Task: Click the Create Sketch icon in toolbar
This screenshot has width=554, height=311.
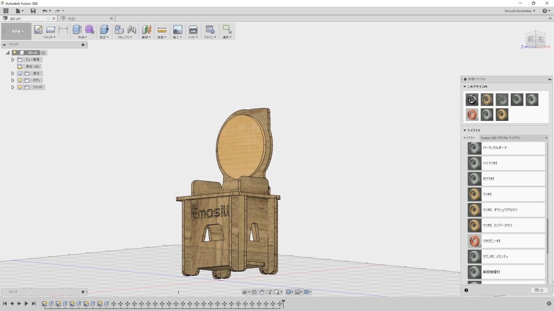Action: (38, 30)
